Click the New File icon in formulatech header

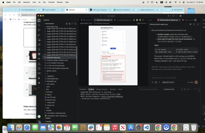[x=67, y=23]
